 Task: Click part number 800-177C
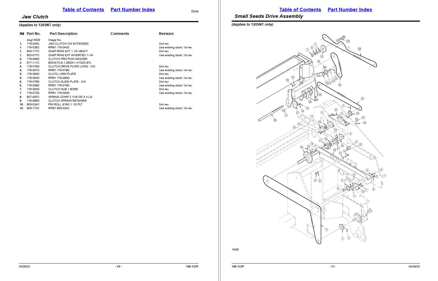pyautogui.click(x=33, y=51)
